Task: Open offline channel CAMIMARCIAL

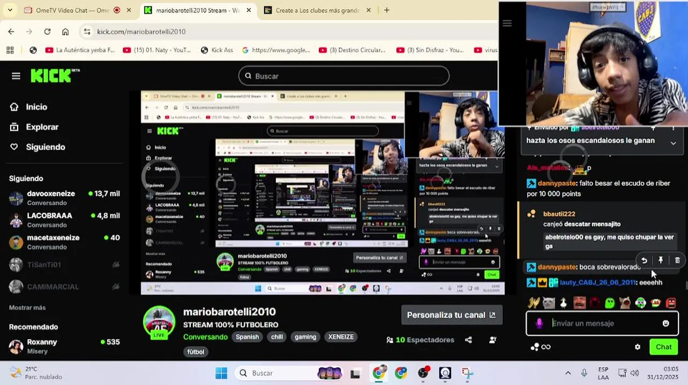Action: [x=64, y=287]
